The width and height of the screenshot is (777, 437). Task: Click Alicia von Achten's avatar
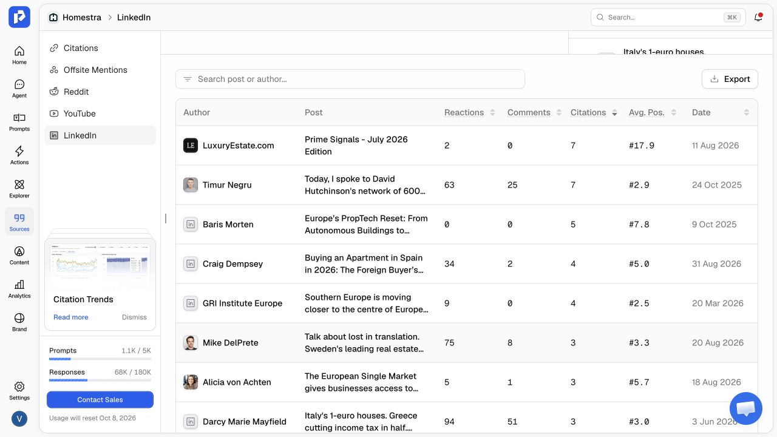coord(191,382)
